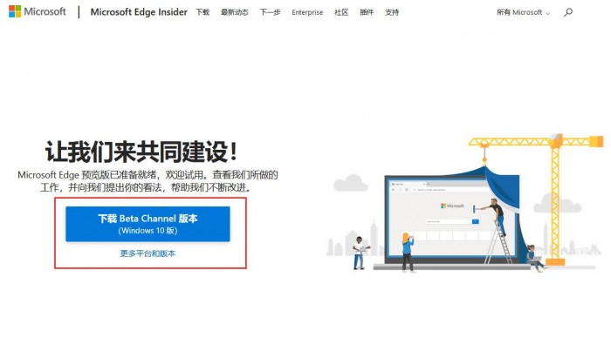Viewport: 611px width, 351px height.
Task: Click the 让我们来共同建设! headline
Action: pyautogui.click(x=141, y=152)
